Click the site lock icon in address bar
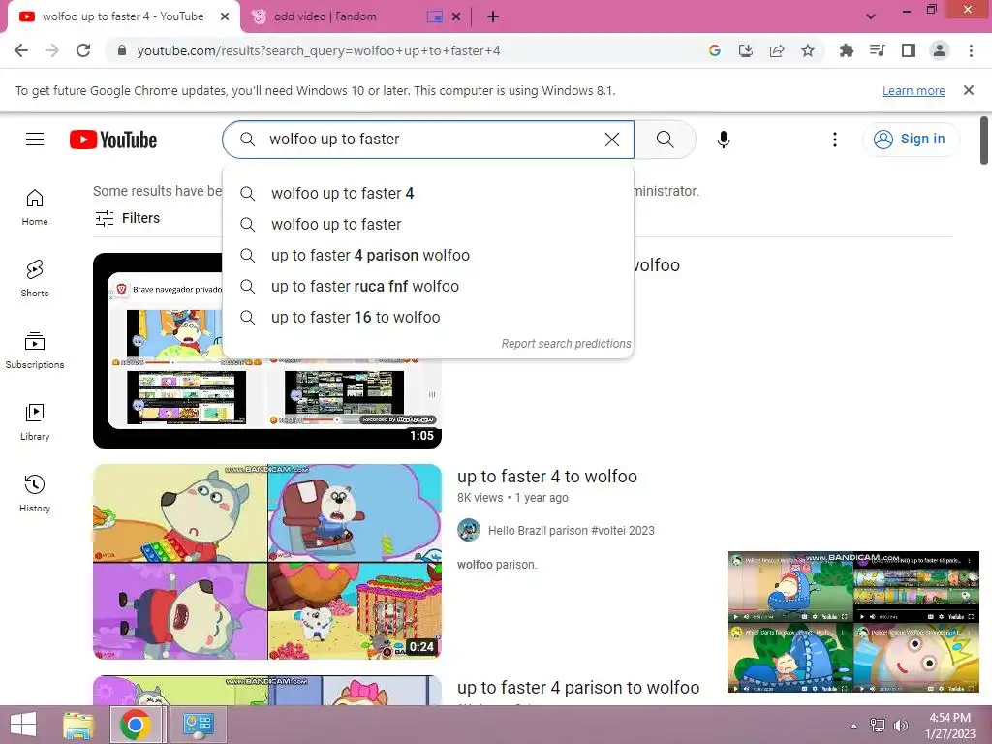Viewport: 992px width, 744px height. click(x=122, y=50)
